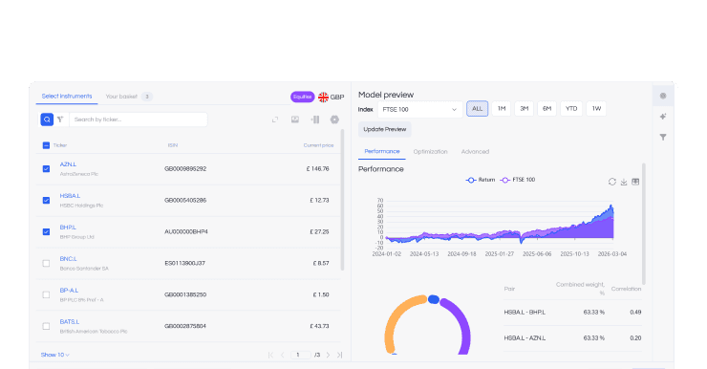Toggle the Return series in chart legend
The width and height of the screenshot is (707, 369).
point(481,180)
